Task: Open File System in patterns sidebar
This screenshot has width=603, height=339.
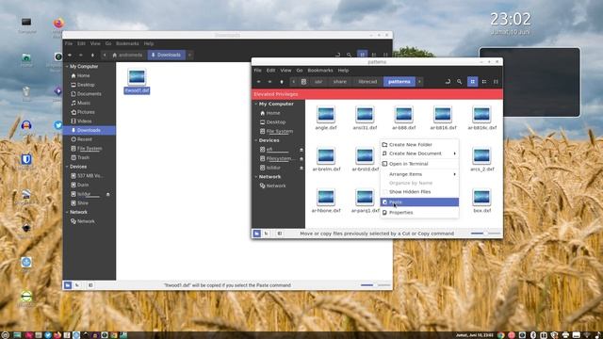Action: (279, 131)
